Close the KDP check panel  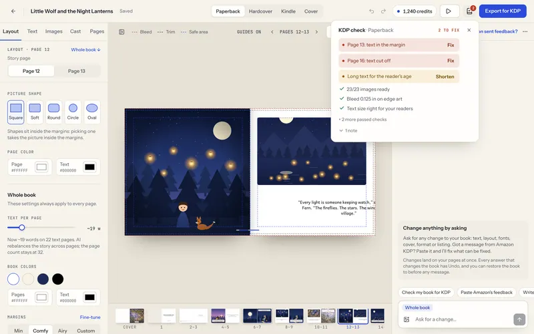tap(469, 30)
